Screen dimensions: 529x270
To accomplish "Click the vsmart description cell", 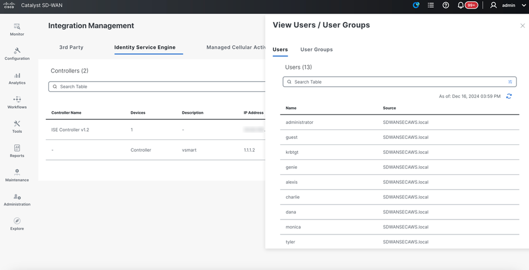I will tap(189, 150).
